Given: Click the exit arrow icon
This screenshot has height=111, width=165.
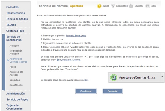Looking at the screenshot, I should coord(148,6).
